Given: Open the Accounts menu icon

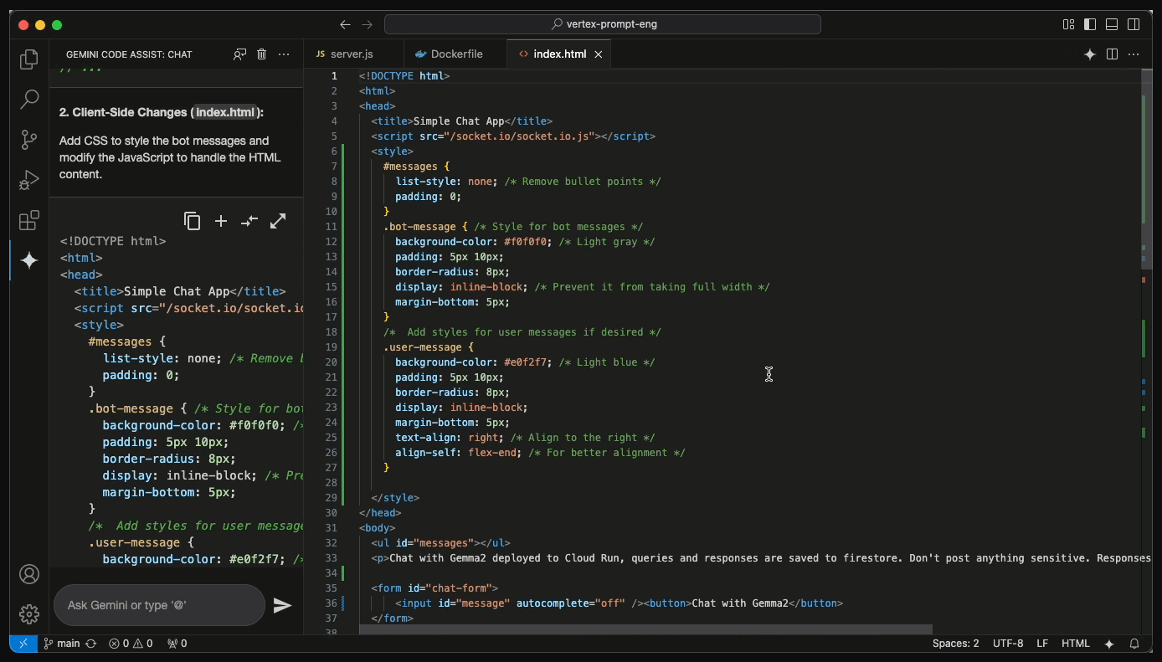Looking at the screenshot, I should (x=29, y=574).
